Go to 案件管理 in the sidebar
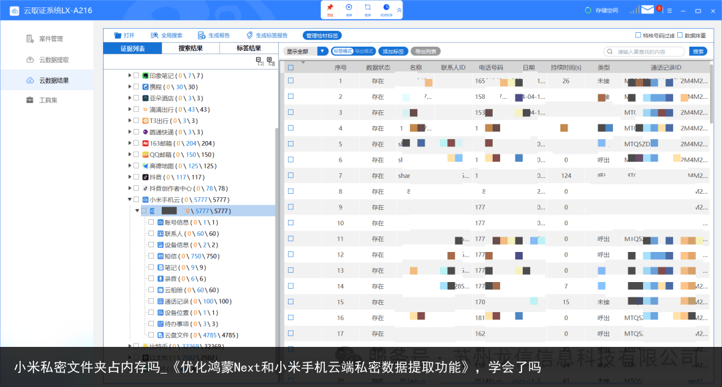 pyautogui.click(x=45, y=39)
